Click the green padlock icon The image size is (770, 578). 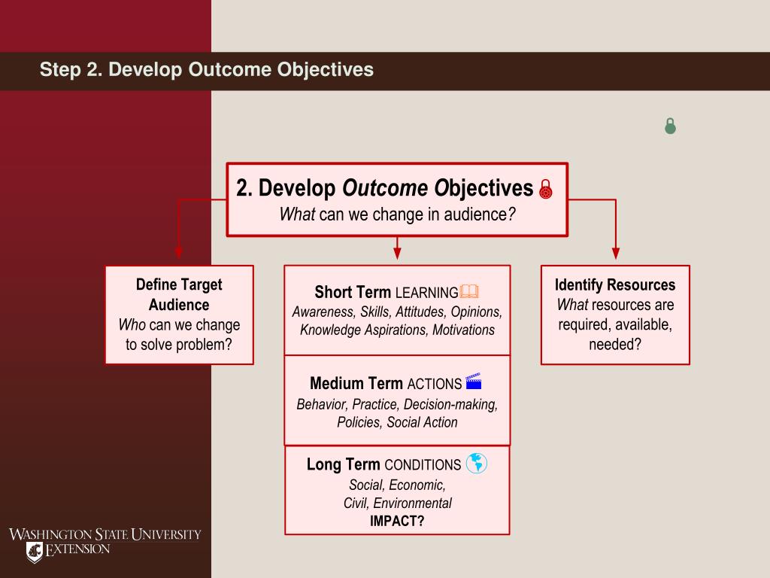670,126
